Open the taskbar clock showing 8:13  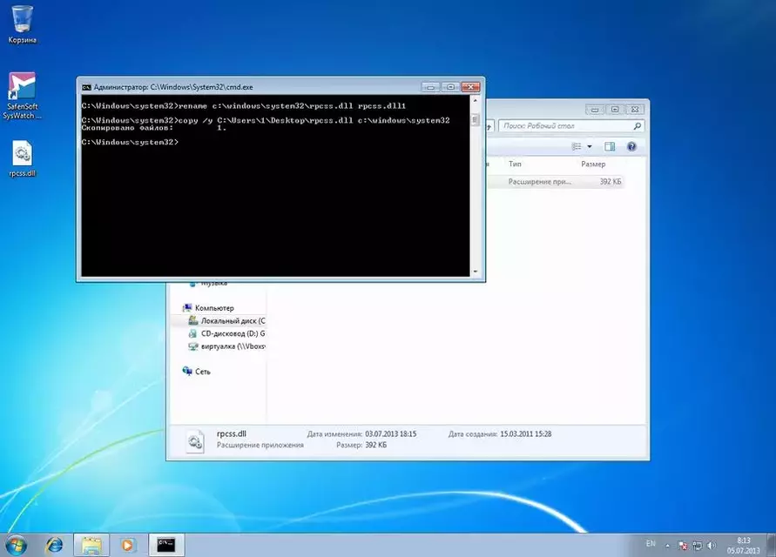pyautogui.click(x=743, y=545)
